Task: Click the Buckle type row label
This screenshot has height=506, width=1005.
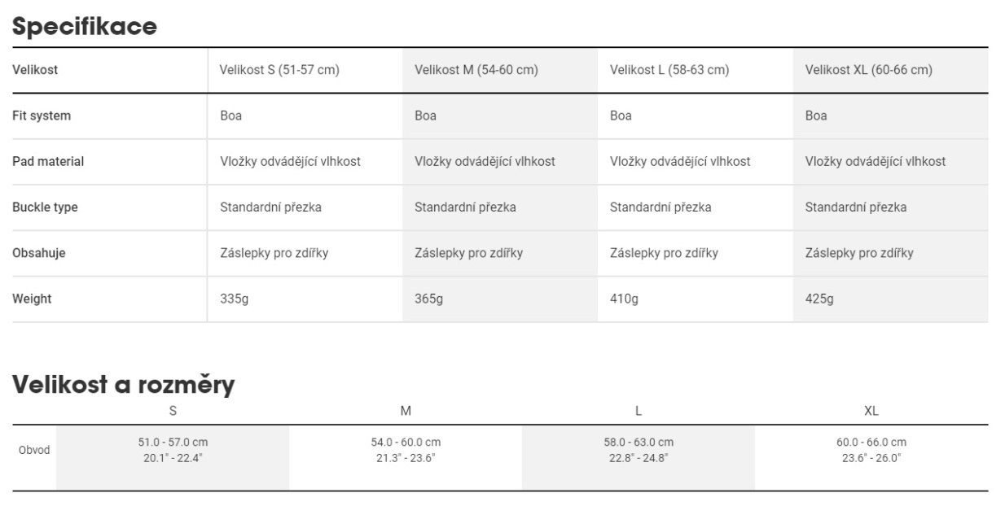Action: pos(45,207)
